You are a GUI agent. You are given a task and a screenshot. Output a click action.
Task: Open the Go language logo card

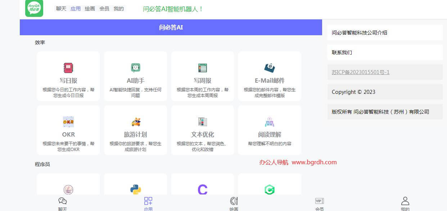(x=269, y=189)
